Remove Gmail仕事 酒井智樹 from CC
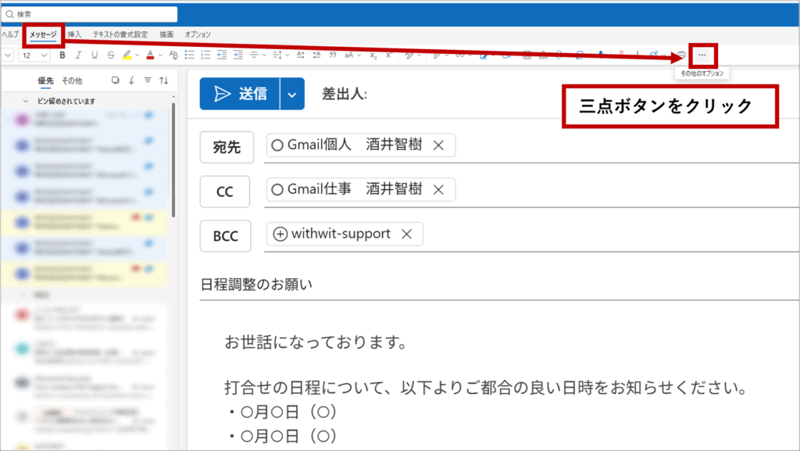Viewport: 800px width, 451px height. pos(438,189)
